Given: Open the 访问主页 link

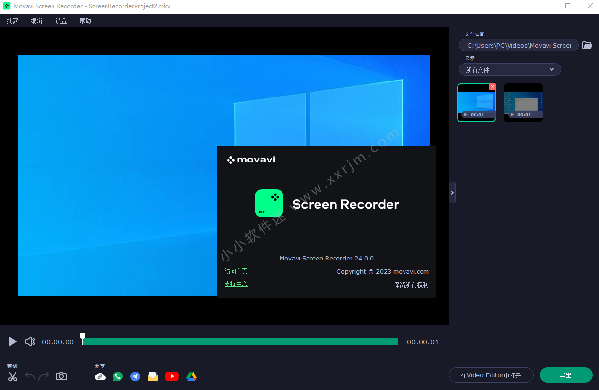Looking at the screenshot, I should point(236,271).
